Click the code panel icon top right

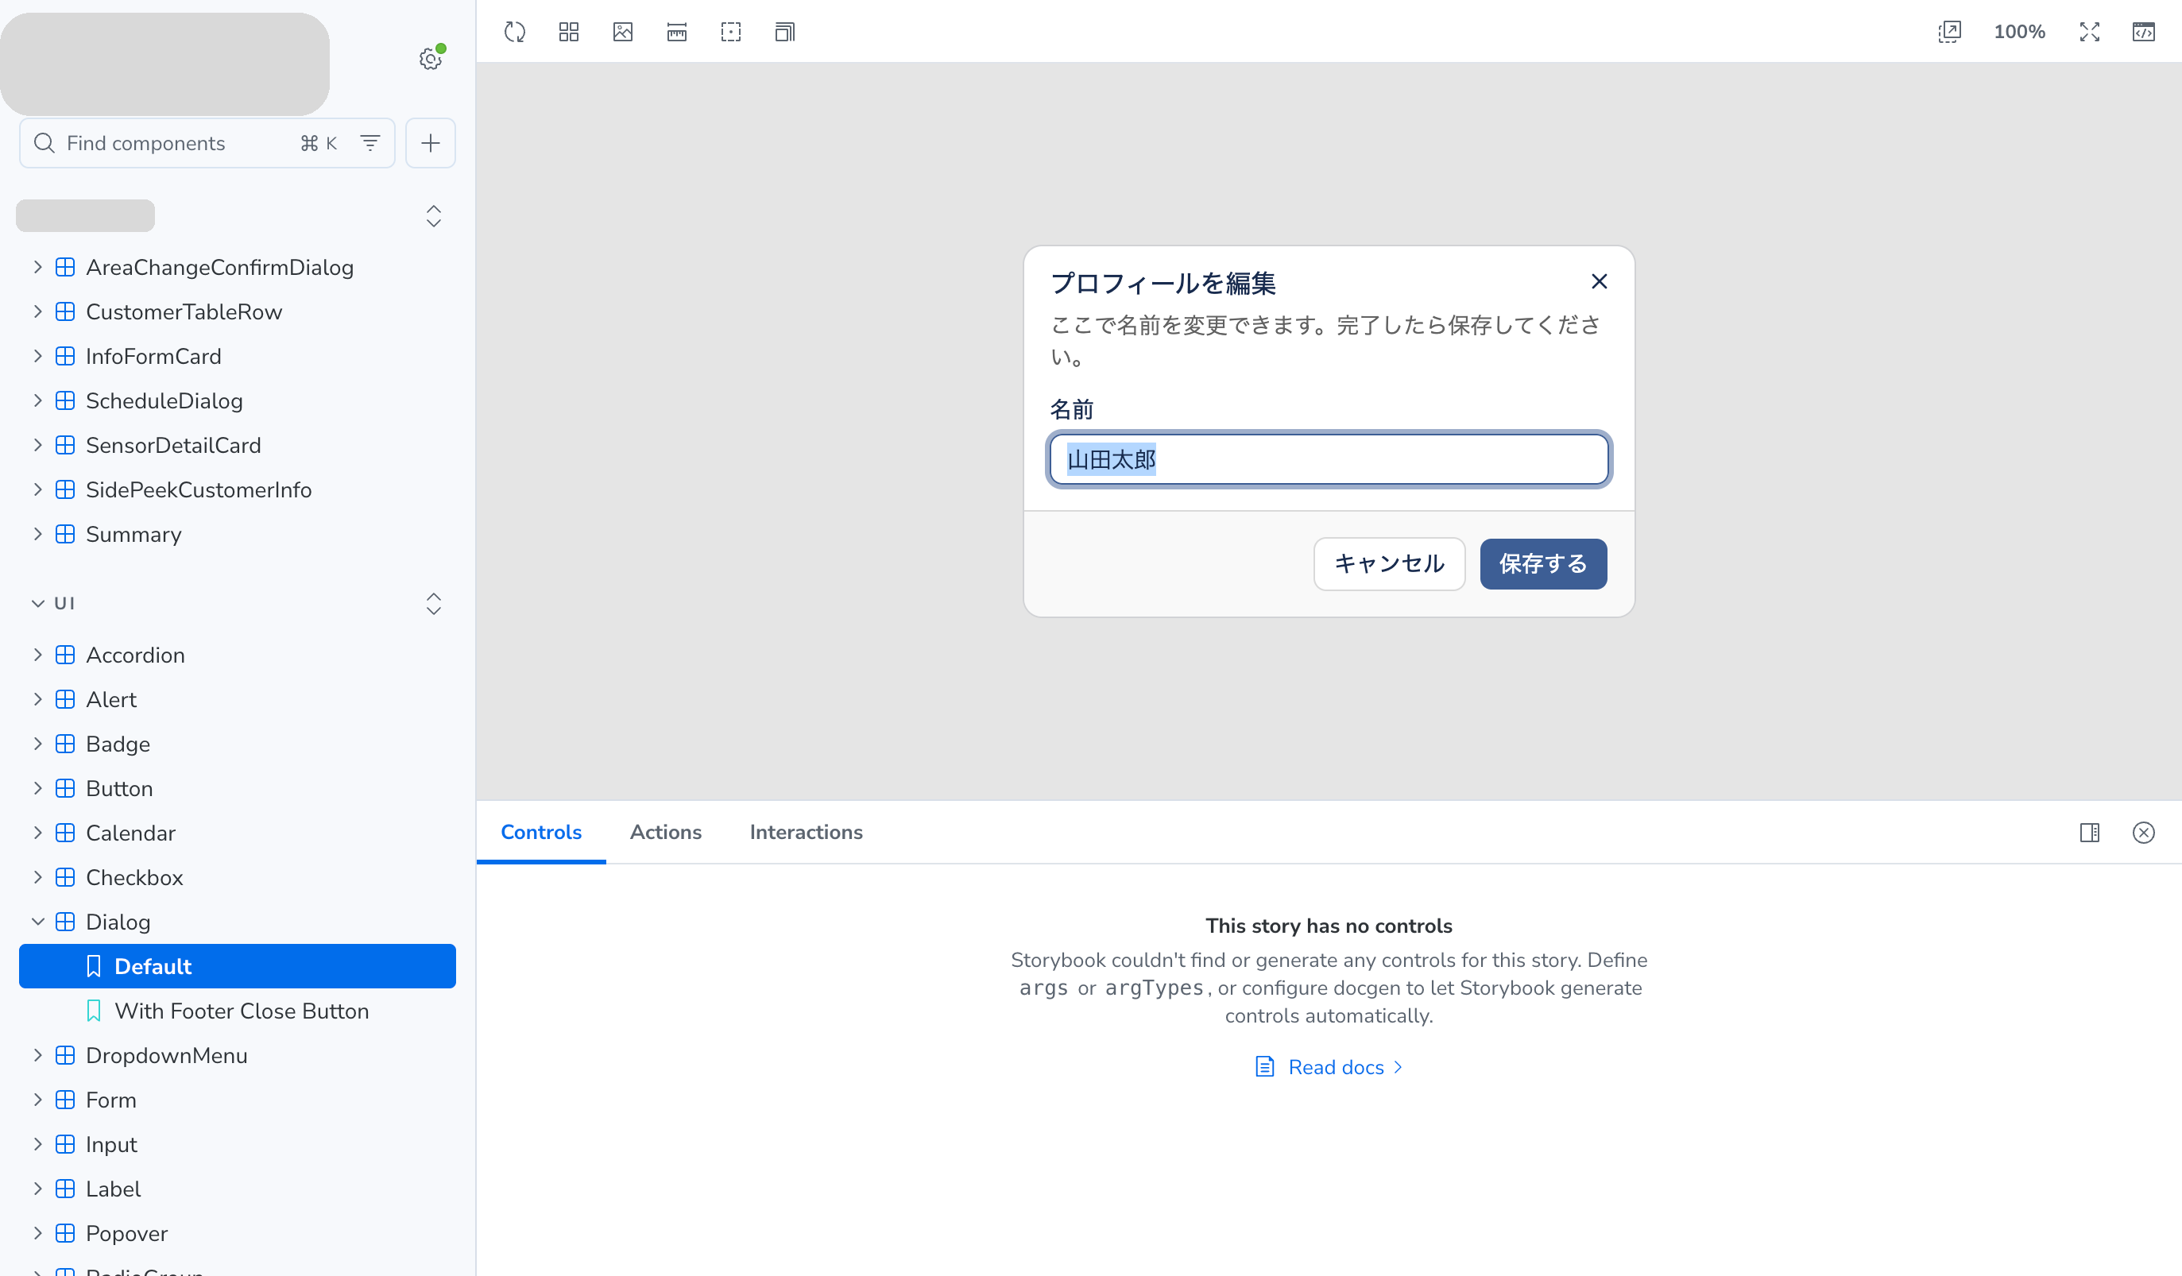2143,32
